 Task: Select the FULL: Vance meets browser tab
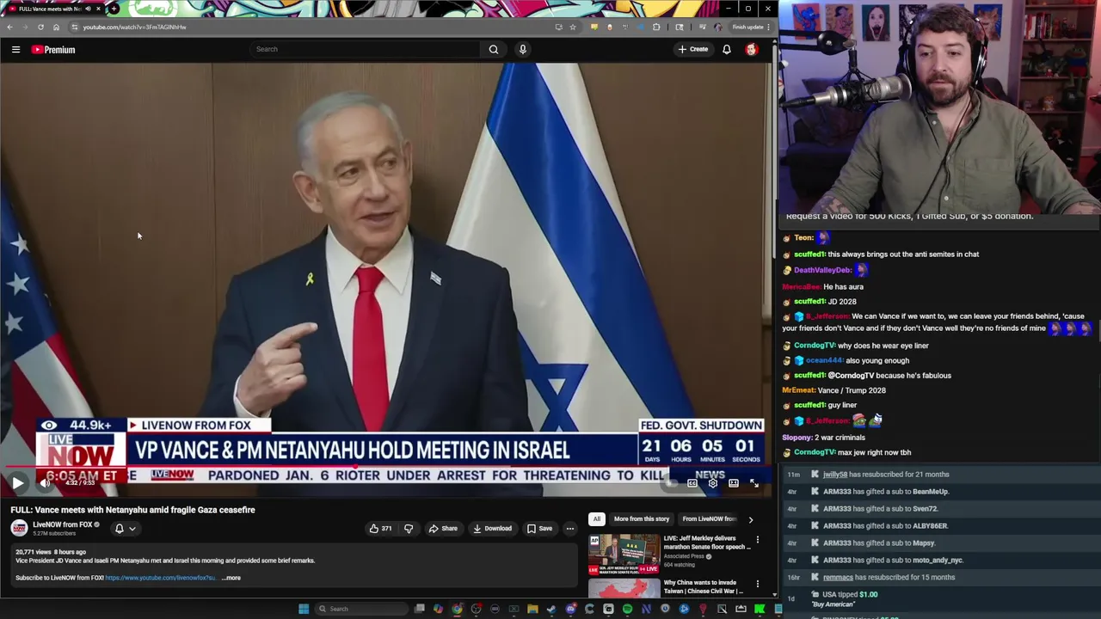(x=53, y=9)
